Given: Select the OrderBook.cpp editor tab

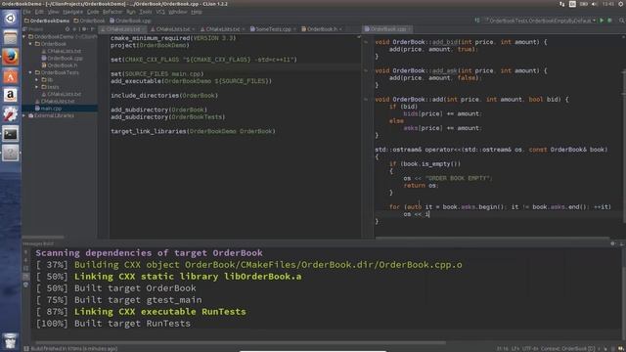Looking at the screenshot, I should click(x=387, y=29).
